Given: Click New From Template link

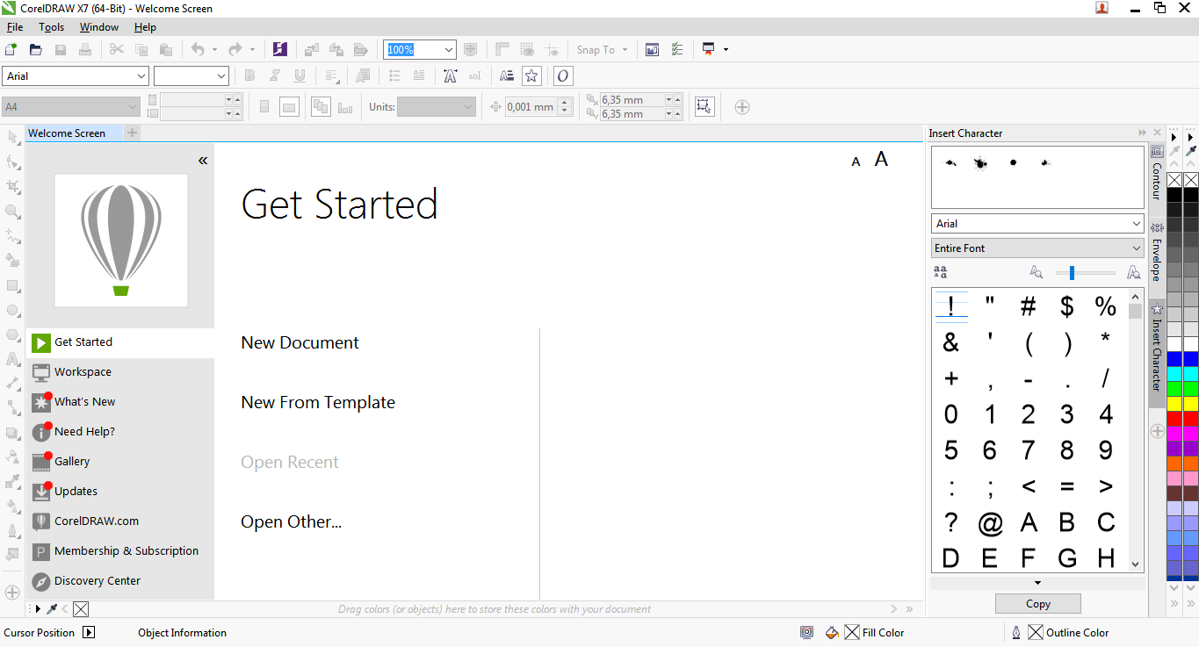Looking at the screenshot, I should tap(318, 403).
